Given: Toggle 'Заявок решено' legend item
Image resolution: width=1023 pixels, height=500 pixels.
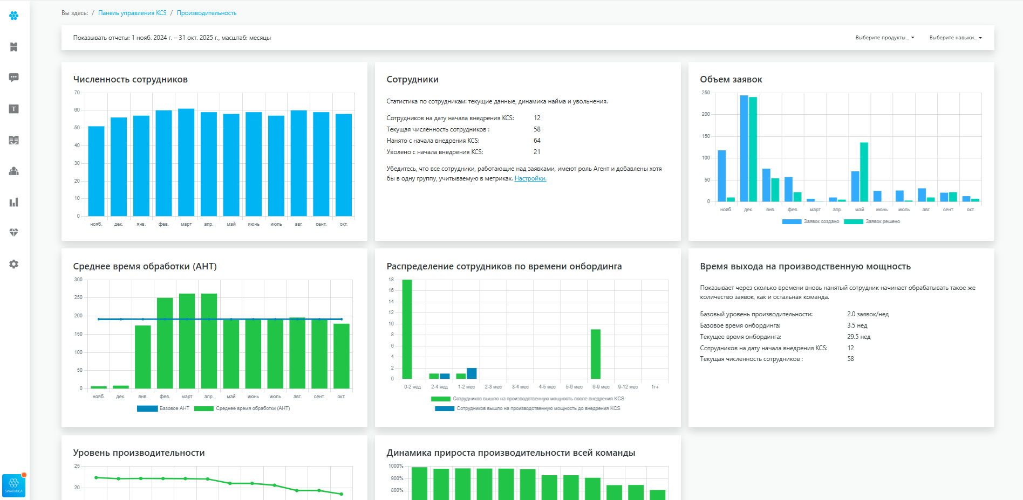Looking at the screenshot, I should [872, 221].
